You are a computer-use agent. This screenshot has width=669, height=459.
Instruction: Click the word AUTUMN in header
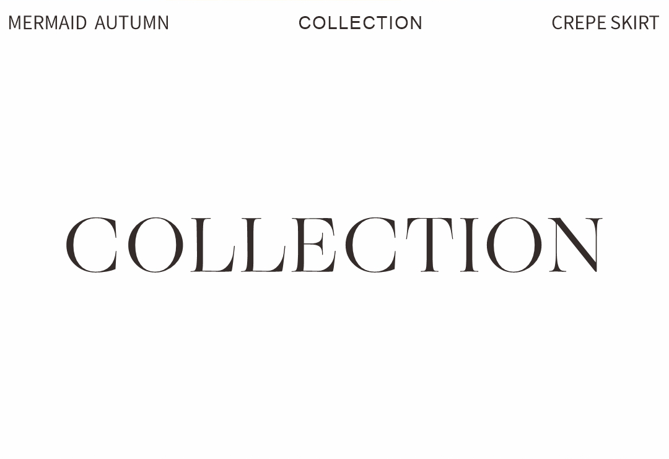(x=132, y=22)
